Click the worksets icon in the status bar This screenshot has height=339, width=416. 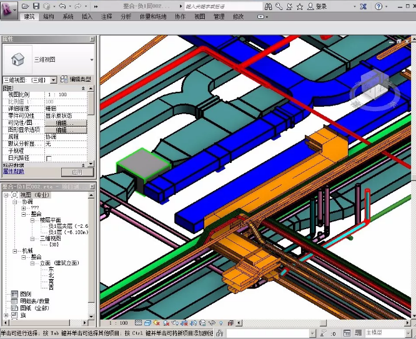pos(219,333)
